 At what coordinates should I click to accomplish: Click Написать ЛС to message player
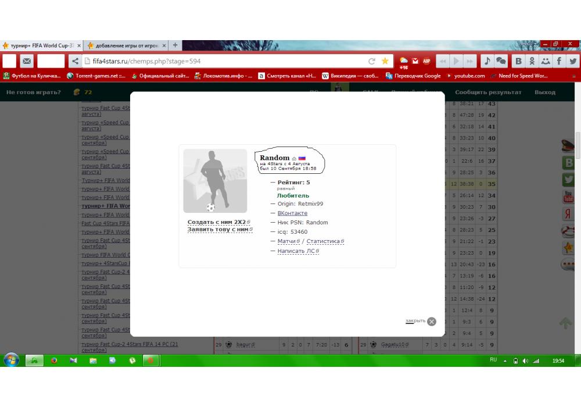(296, 251)
